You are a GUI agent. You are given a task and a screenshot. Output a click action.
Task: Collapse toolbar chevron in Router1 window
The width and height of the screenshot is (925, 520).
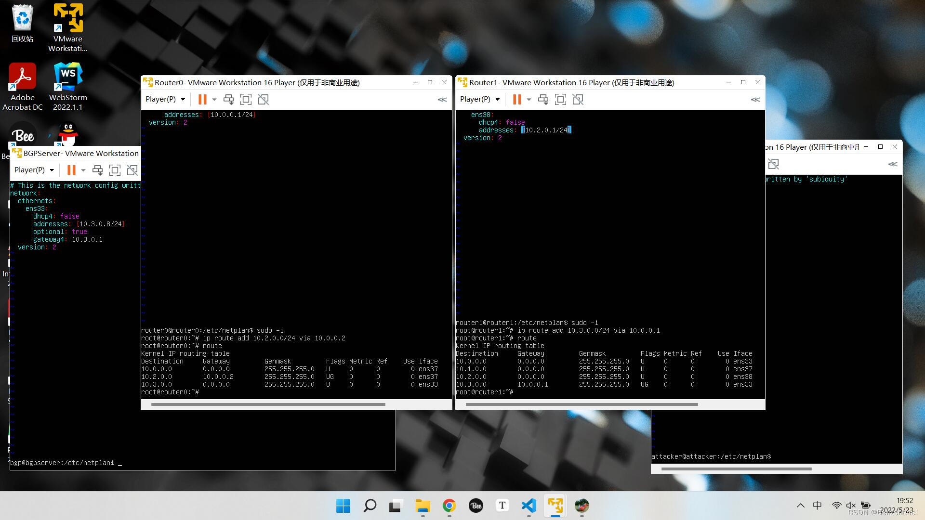coord(755,100)
